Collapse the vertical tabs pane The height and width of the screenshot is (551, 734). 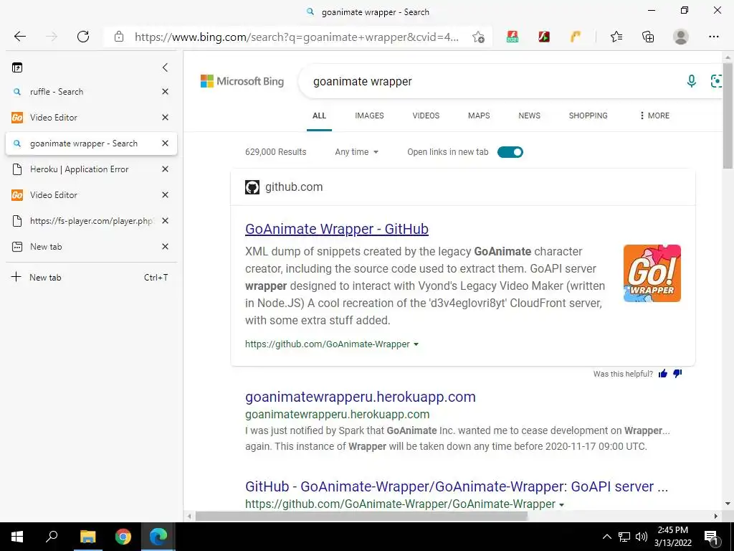point(165,67)
